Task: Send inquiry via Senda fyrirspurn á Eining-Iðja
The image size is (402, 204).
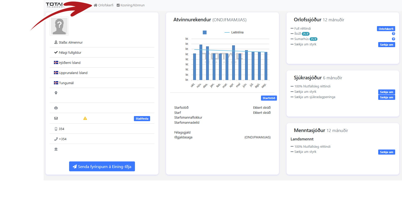Action: pos(102,166)
